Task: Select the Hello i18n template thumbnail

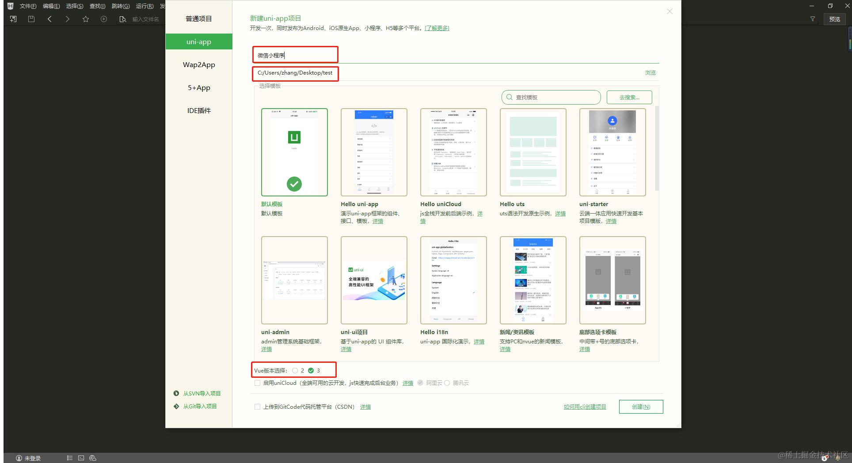Action: point(453,280)
